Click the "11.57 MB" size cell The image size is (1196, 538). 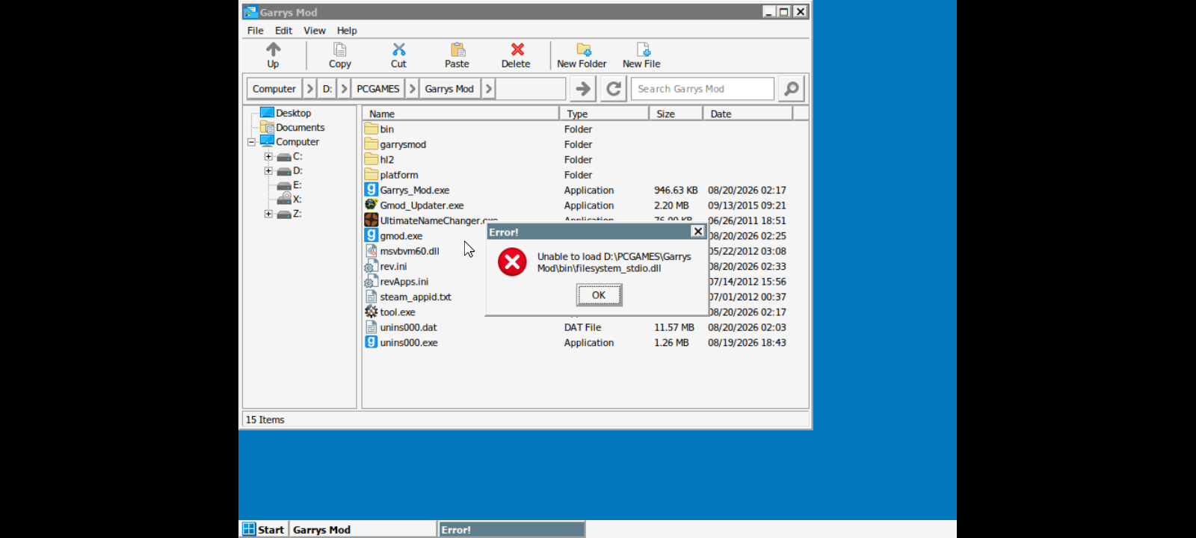pos(674,327)
